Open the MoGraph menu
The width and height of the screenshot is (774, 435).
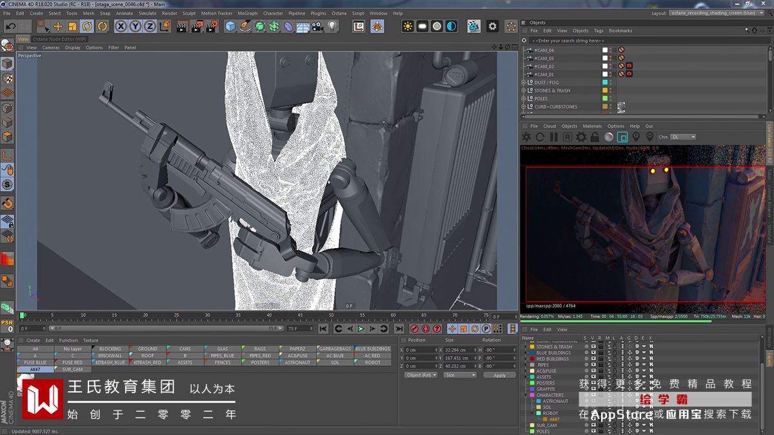pos(248,13)
